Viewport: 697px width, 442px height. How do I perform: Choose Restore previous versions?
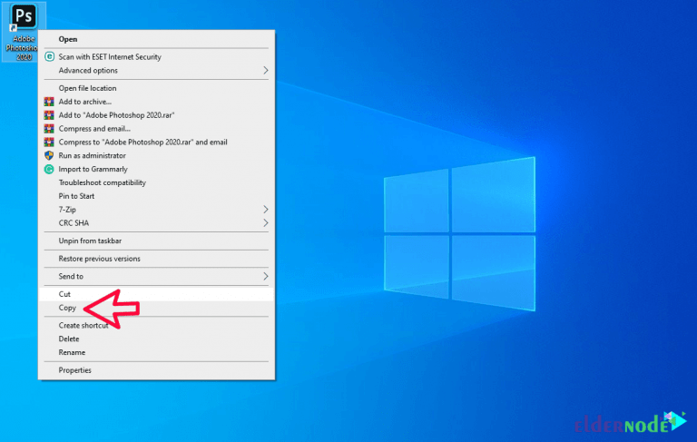pyautogui.click(x=156, y=259)
